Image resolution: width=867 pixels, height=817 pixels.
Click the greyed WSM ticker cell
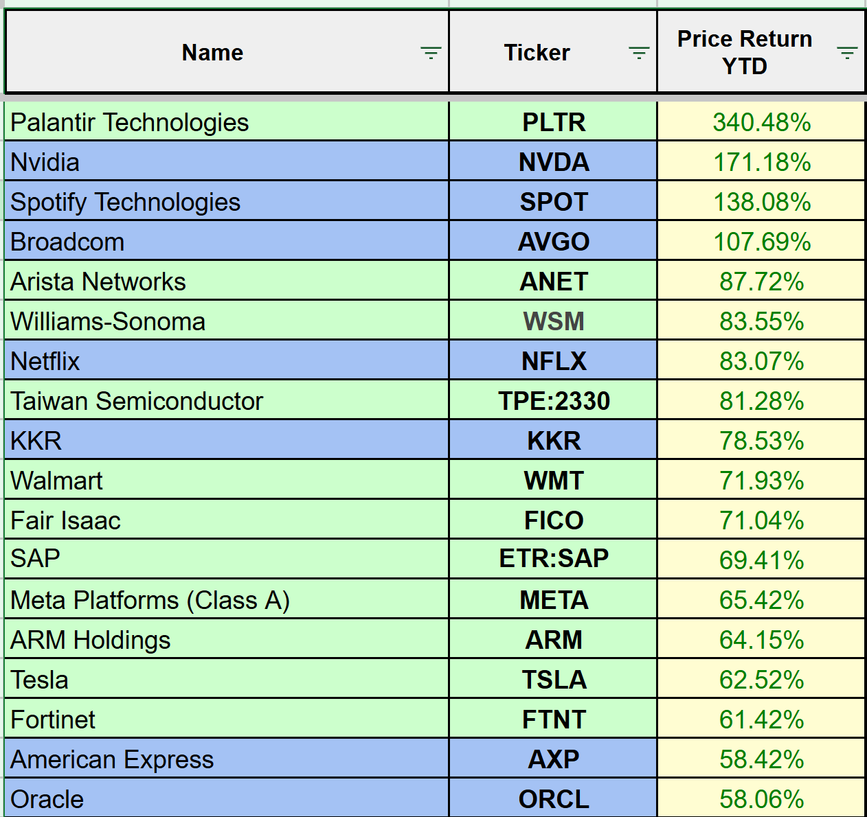click(554, 321)
